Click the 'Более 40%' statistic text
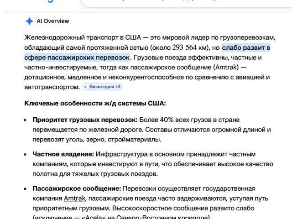292x219 pixels. pos(154,120)
